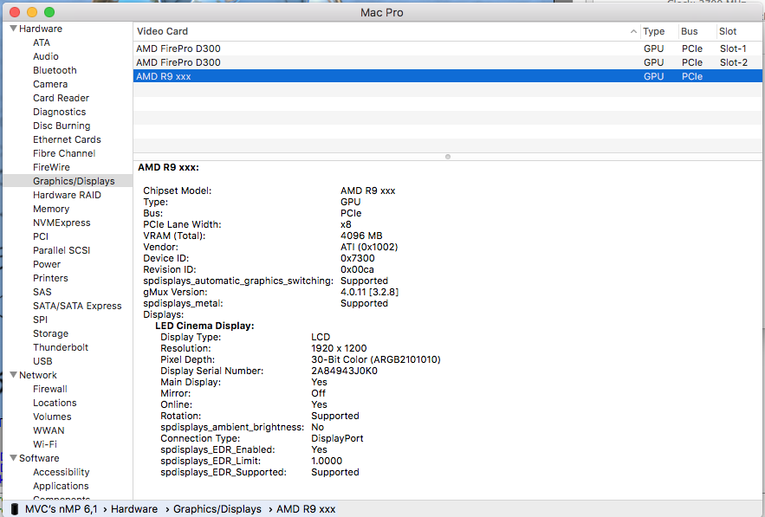Select the AMD R9 xxx row
765x517 pixels.
coord(447,76)
